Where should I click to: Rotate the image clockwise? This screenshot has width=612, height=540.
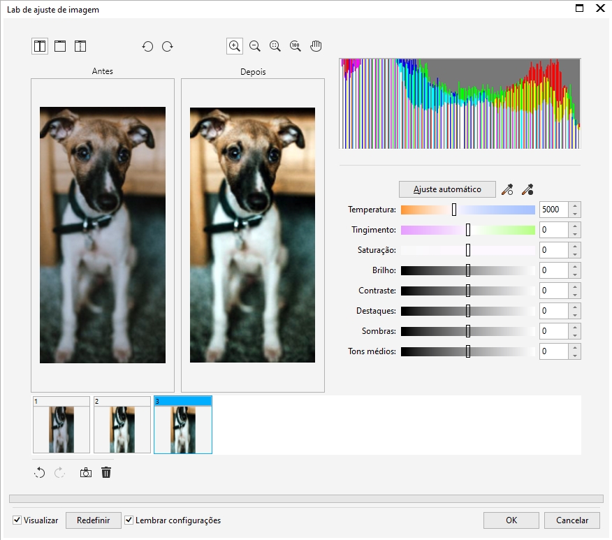(x=168, y=47)
